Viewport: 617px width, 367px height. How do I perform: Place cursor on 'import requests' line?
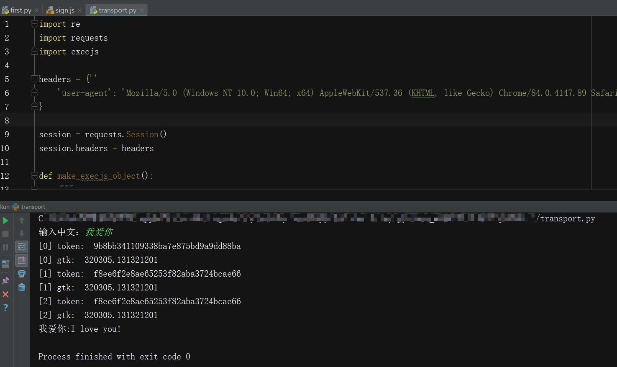(x=73, y=38)
